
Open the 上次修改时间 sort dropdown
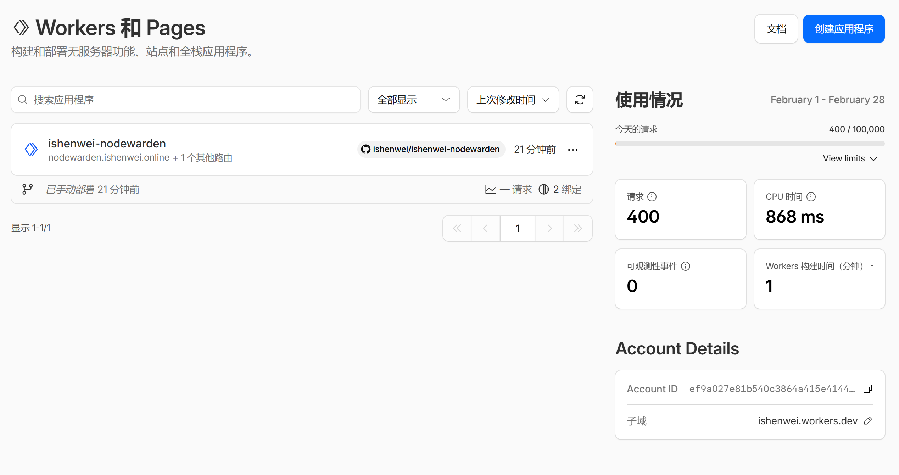pos(513,100)
